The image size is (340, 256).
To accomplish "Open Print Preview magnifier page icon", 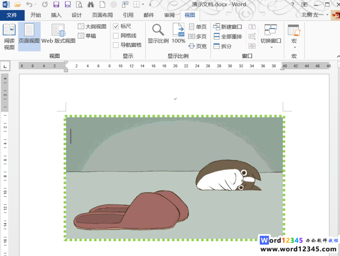I will 79,4.
